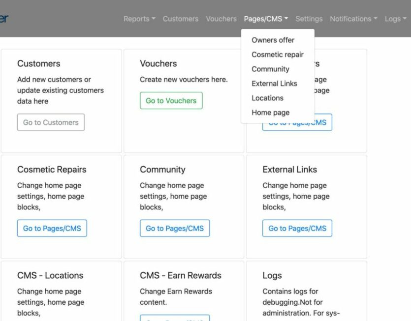Collapse the Pages/CMS dropdown menu
The height and width of the screenshot is (321, 411).
pos(266,19)
